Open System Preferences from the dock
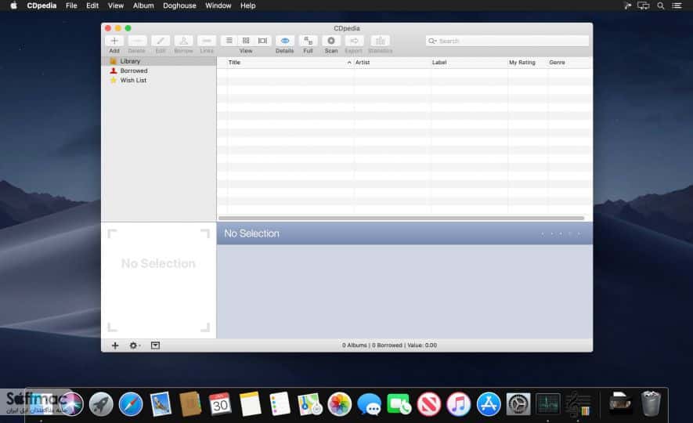Image resolution: width=693 pixels, height=423 pixels. pyautogui.click(x=518, y=404)
